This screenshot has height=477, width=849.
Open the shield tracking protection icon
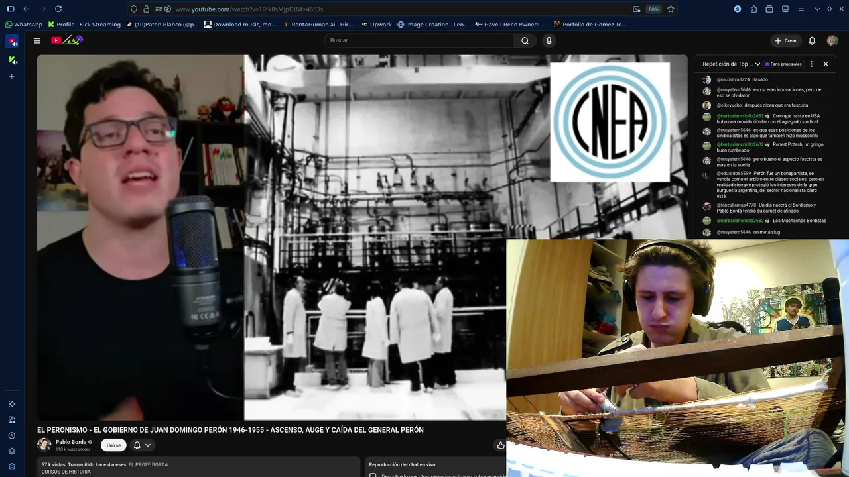tap(134, 9)
